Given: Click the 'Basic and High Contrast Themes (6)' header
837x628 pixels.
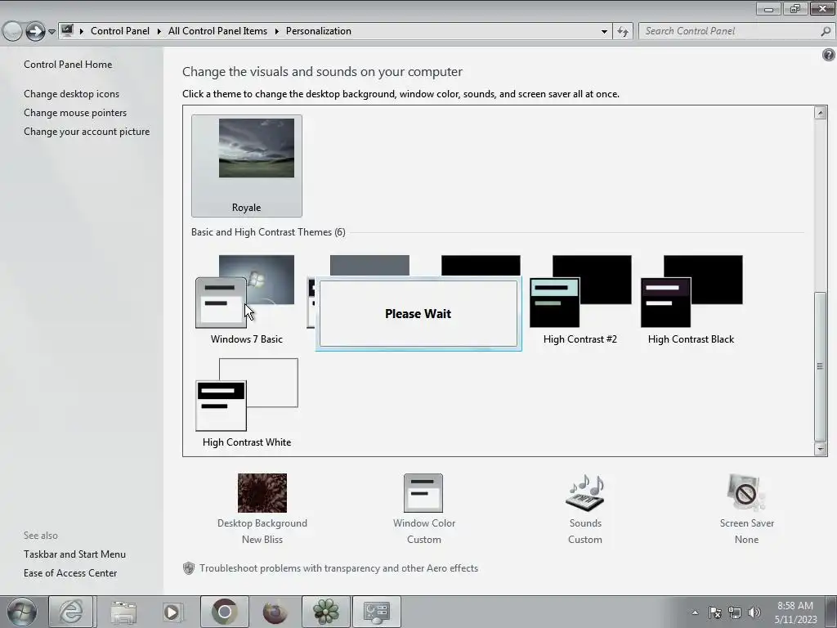Looking at the screenshot, I should coord(268,232).
